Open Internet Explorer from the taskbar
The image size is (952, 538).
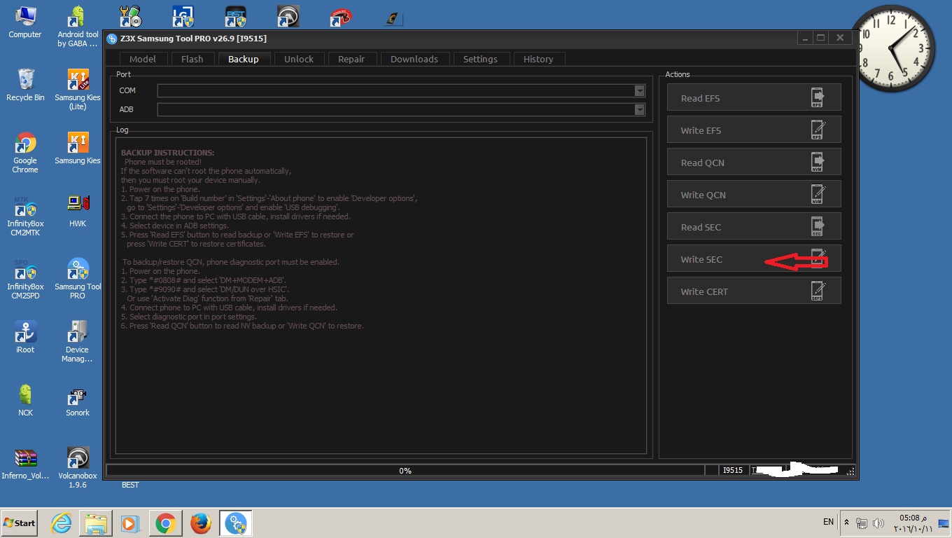coord(62,523)
